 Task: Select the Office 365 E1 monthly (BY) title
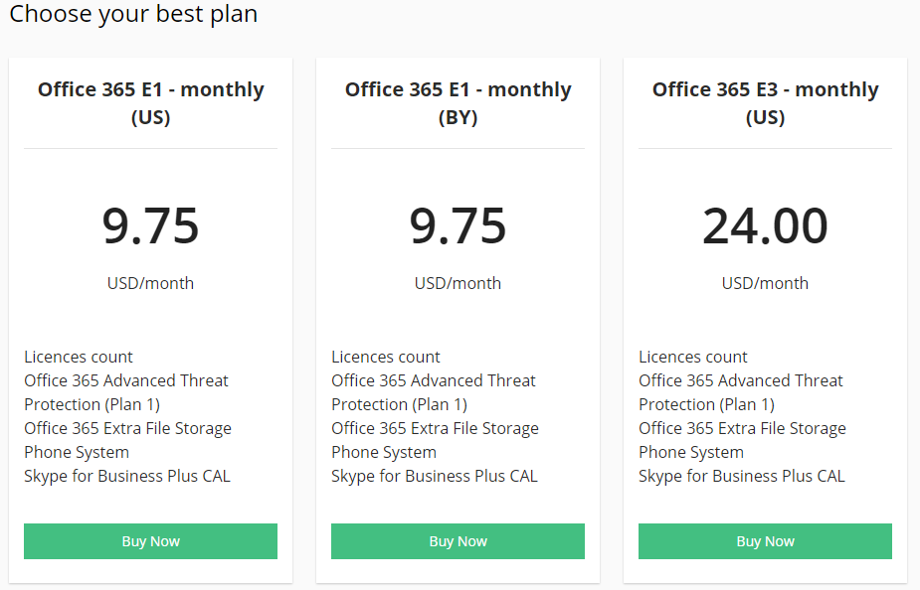(x=458, y=103)
